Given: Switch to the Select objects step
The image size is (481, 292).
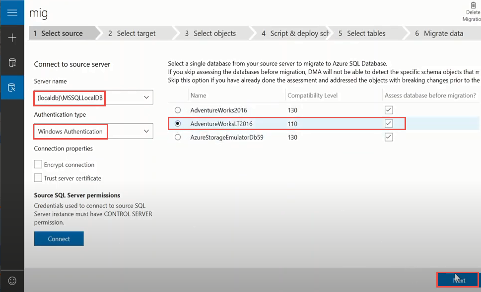Looking at the screenshot, I should (214, 34).
